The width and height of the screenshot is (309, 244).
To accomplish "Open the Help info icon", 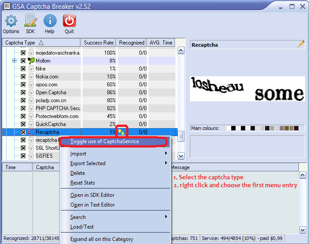I will (50, 21).
